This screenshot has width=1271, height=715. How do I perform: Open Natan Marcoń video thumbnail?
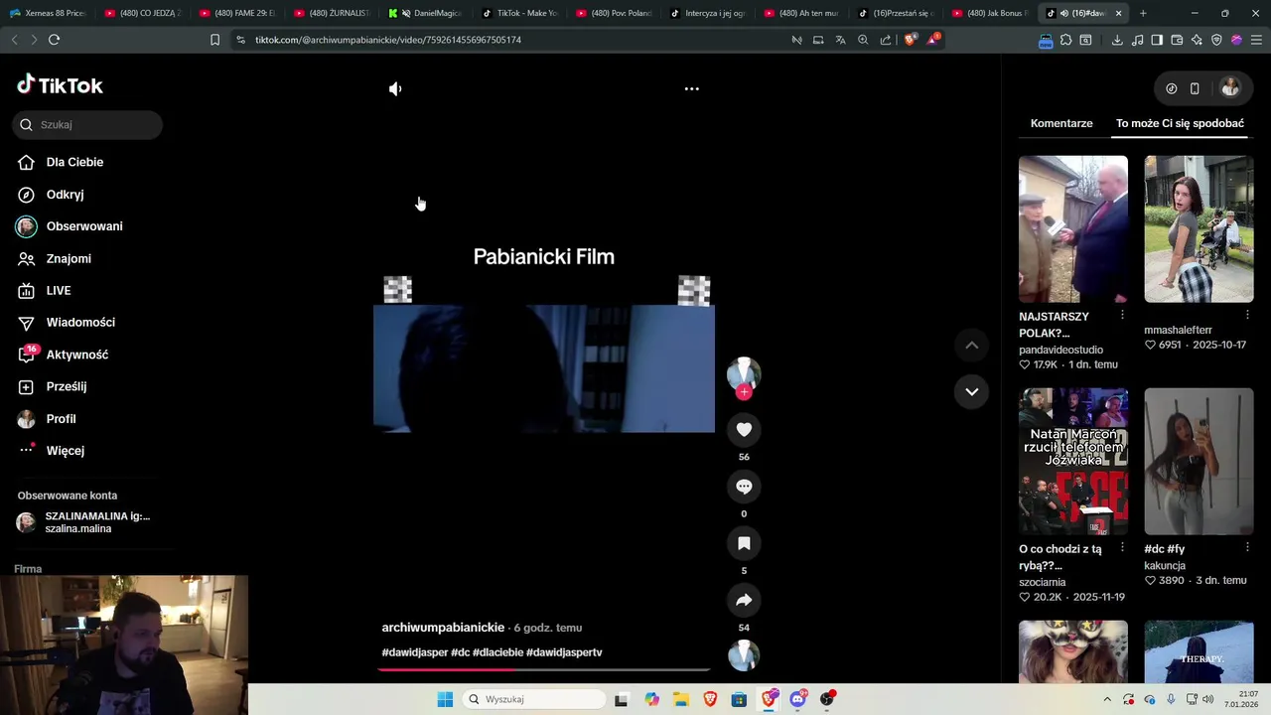1073,462
